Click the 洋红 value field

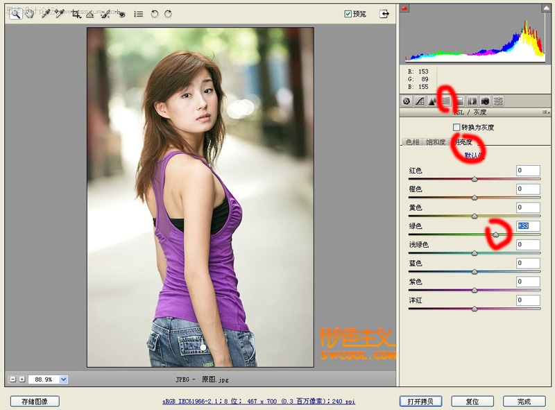(528, 300)
